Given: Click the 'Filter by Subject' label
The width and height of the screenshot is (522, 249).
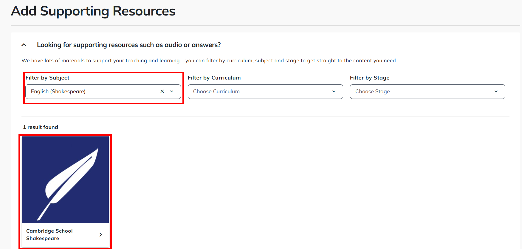Looking at the screenshot, I should [47, 78].
